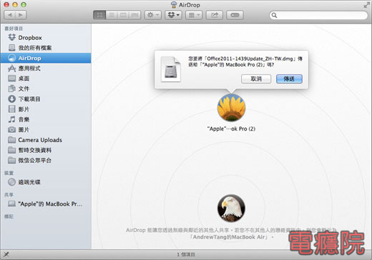The width and height of the screenshot is (372, 260).
Task: Click the Edit Tags toolbar button
Action: click(235, 15)
